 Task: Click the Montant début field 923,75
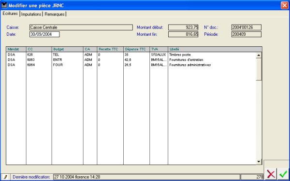pos(183,28)
